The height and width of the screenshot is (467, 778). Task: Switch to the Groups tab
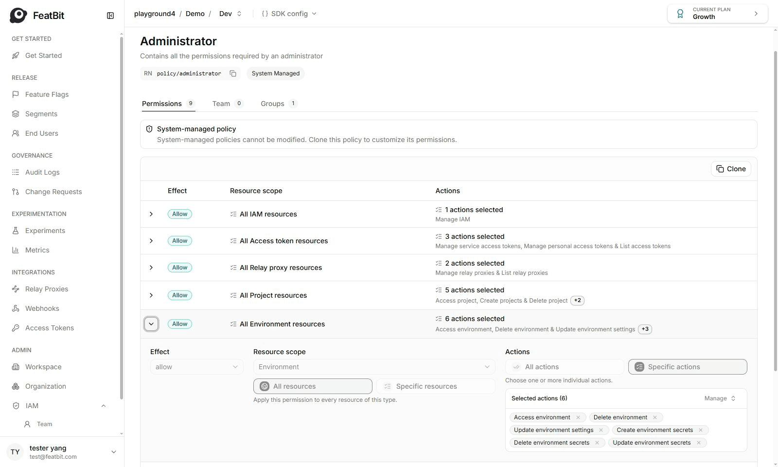coord(279,104)
